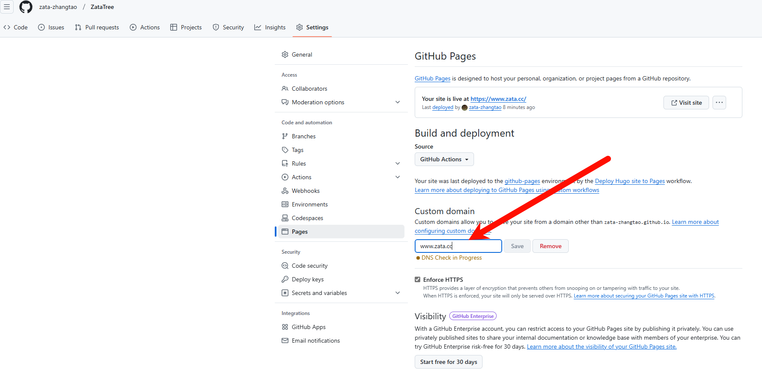Click zata-zhangtao user link after deployed by
The height and width of the screenshot is (375, 762).
[485, 107]
